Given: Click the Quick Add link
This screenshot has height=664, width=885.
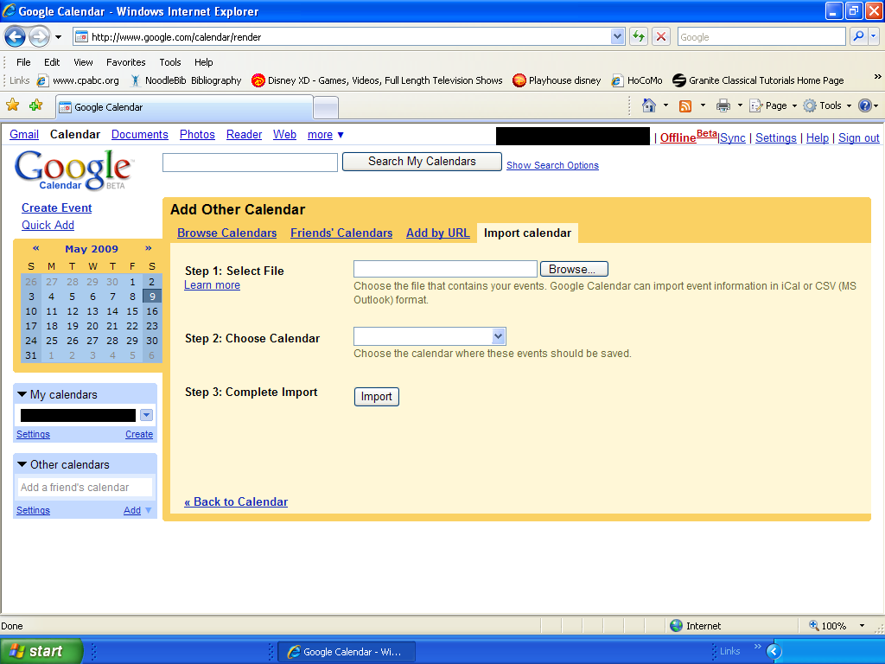Looking at the screenshot, I should [48, 226].
